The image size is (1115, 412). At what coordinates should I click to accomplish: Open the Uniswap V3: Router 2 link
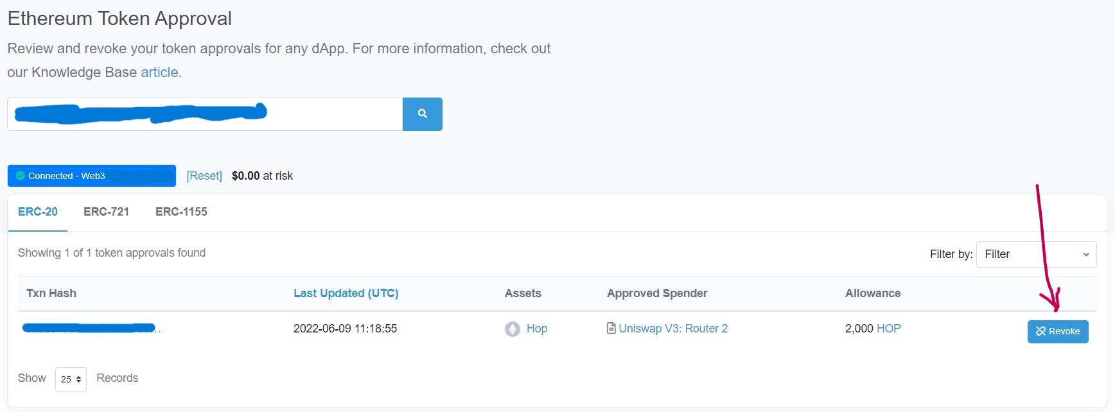tap(672, 329)
